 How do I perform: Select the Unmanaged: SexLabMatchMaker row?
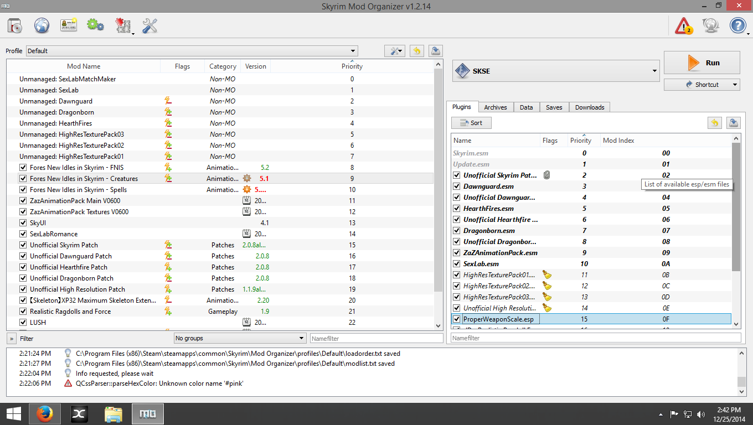pos(220,79)
